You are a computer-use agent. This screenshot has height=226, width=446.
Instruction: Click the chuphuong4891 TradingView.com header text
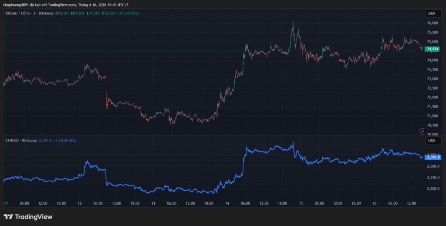(65, 5)
